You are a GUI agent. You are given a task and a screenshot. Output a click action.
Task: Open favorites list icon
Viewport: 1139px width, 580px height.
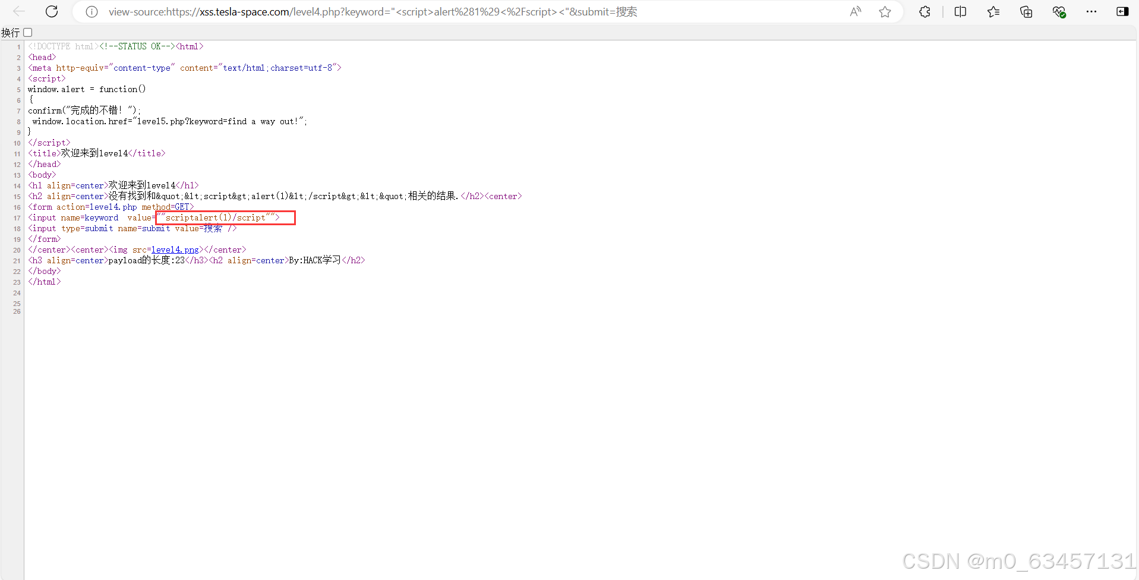(x=993, y=12)
